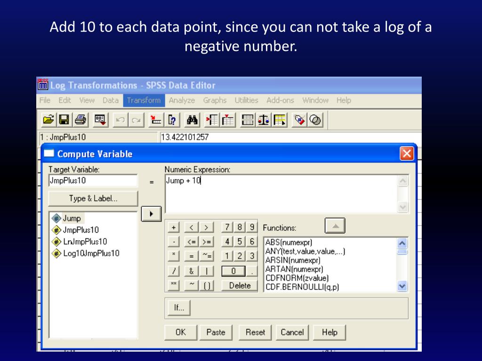Open the File menu
Image resolution: width=482 pixels, height=361 pixels.
click(x=45, y=101)
